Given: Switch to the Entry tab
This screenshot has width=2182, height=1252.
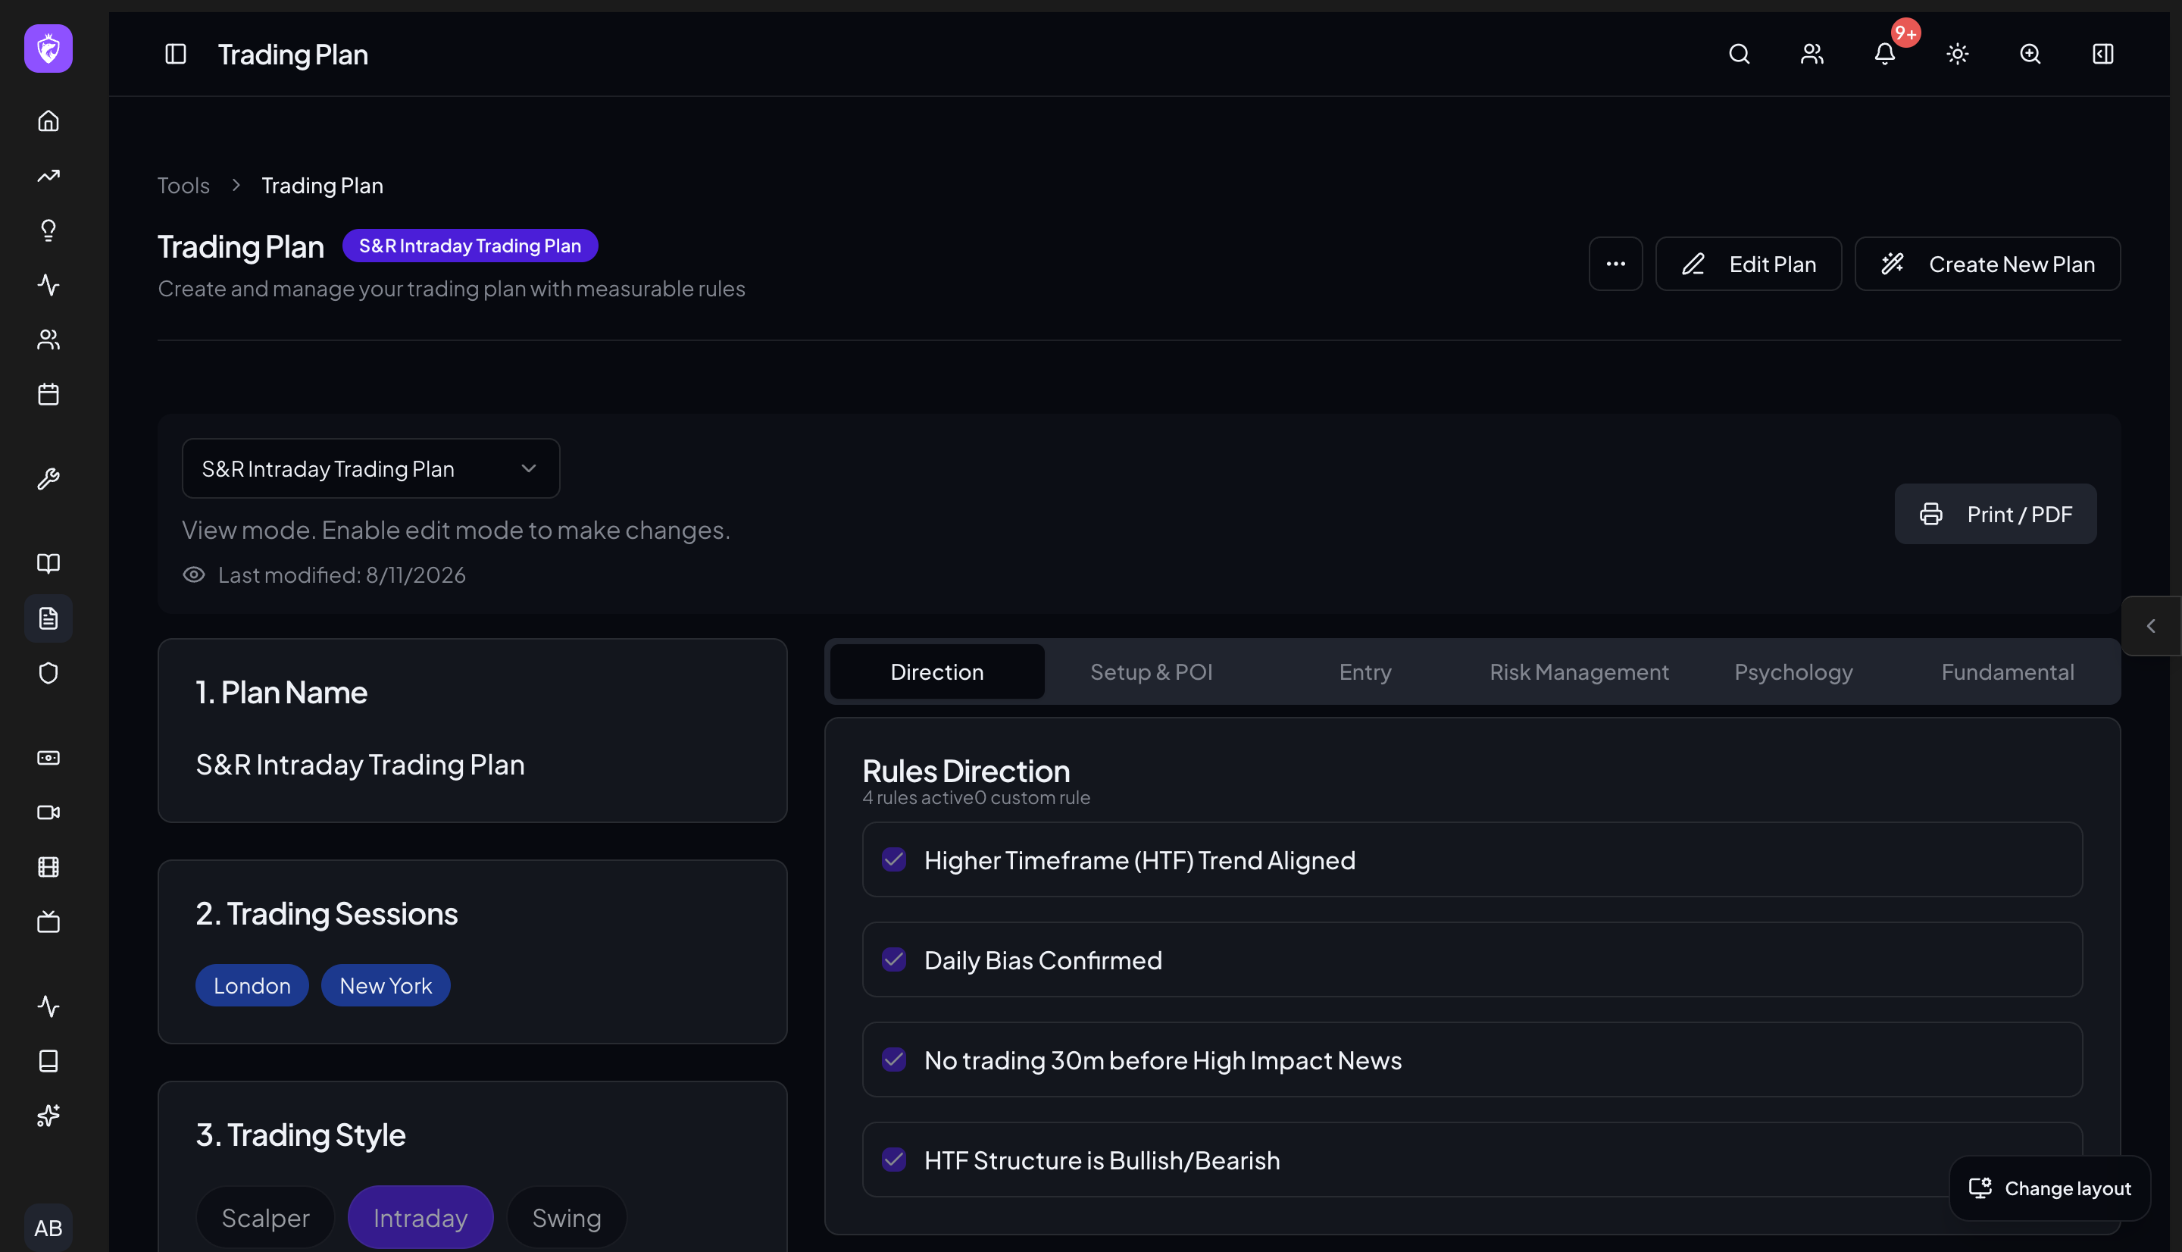Looking at the screenshot, I should point(1365,671).
